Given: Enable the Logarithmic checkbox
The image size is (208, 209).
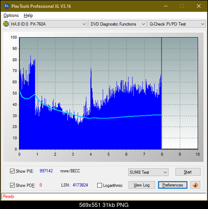Looking at the screenshot, I should point(100,185).
